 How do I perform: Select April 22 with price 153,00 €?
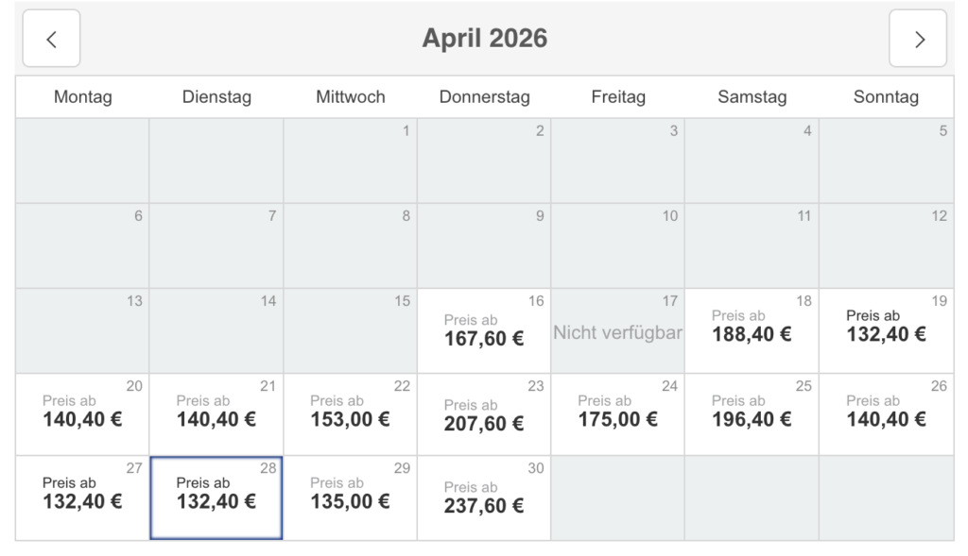(x=351, y=411)
